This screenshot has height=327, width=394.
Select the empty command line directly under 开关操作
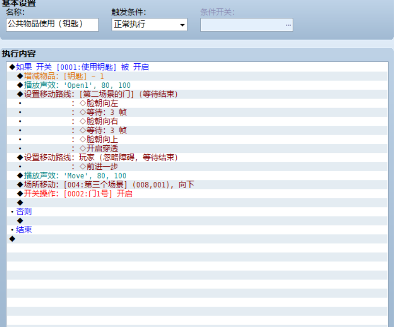[x=197, y=203]
